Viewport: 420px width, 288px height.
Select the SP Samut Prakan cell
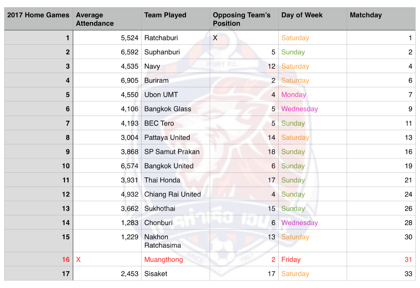176,151
